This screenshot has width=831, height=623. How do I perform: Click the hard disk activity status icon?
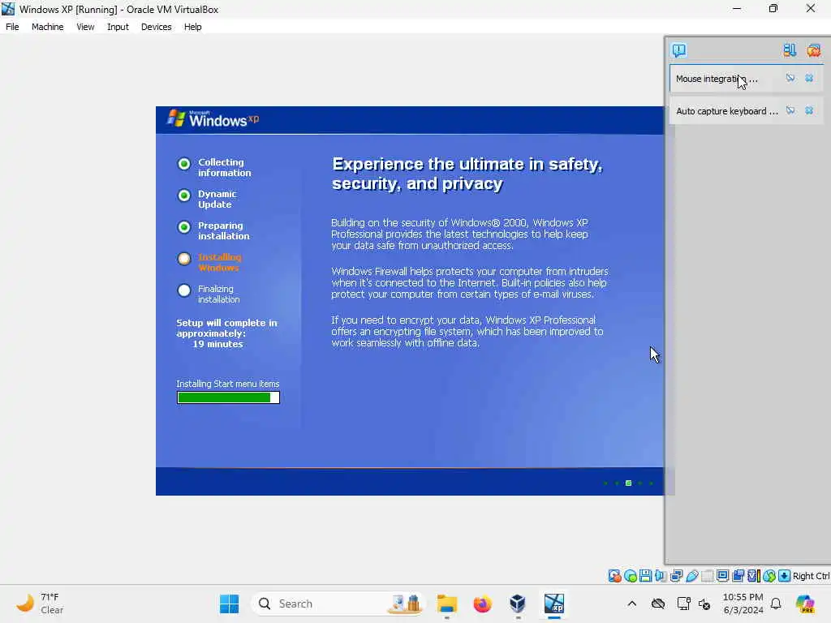pyautogui.click(x=614, y=576)
